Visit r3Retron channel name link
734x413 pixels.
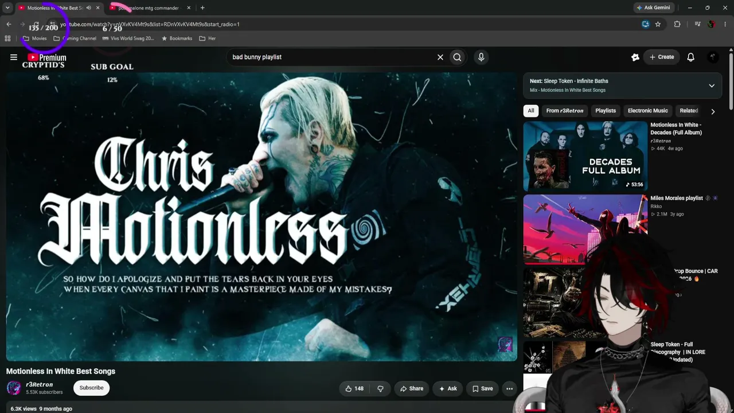click(x=39, y=384)
